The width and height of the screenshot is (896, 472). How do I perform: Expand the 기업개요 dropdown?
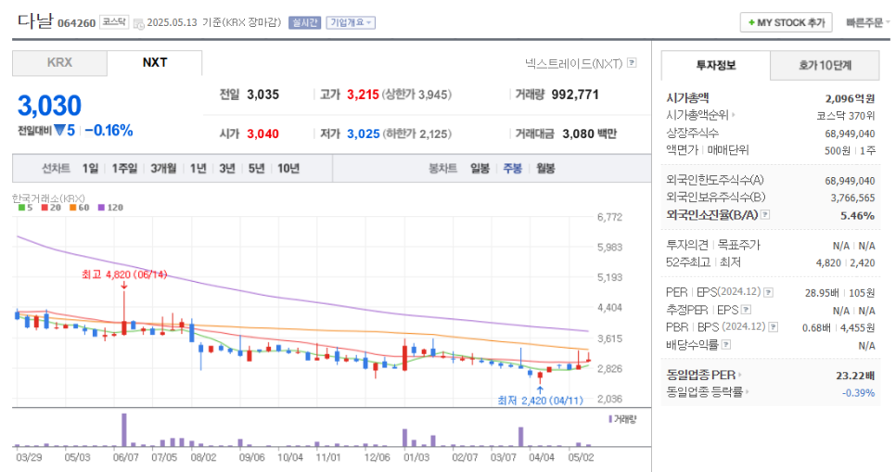pyautogui.click(x=351, y=22)
